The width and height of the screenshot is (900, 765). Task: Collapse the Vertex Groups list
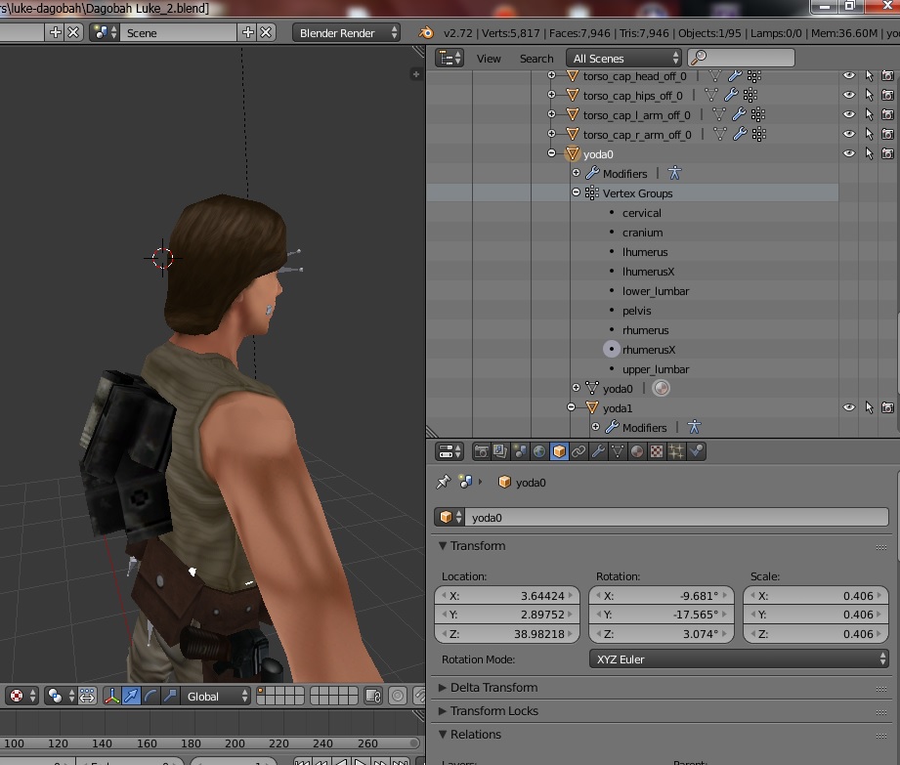(x=577, y=192)
